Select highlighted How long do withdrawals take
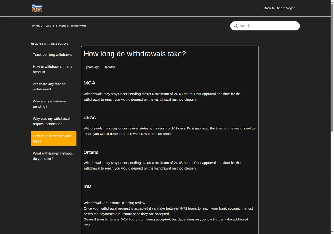 click(x=53, y=139)
